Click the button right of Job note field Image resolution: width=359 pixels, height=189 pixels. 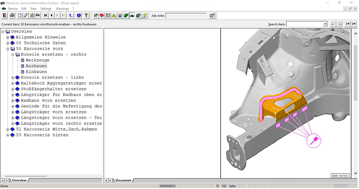212,15
